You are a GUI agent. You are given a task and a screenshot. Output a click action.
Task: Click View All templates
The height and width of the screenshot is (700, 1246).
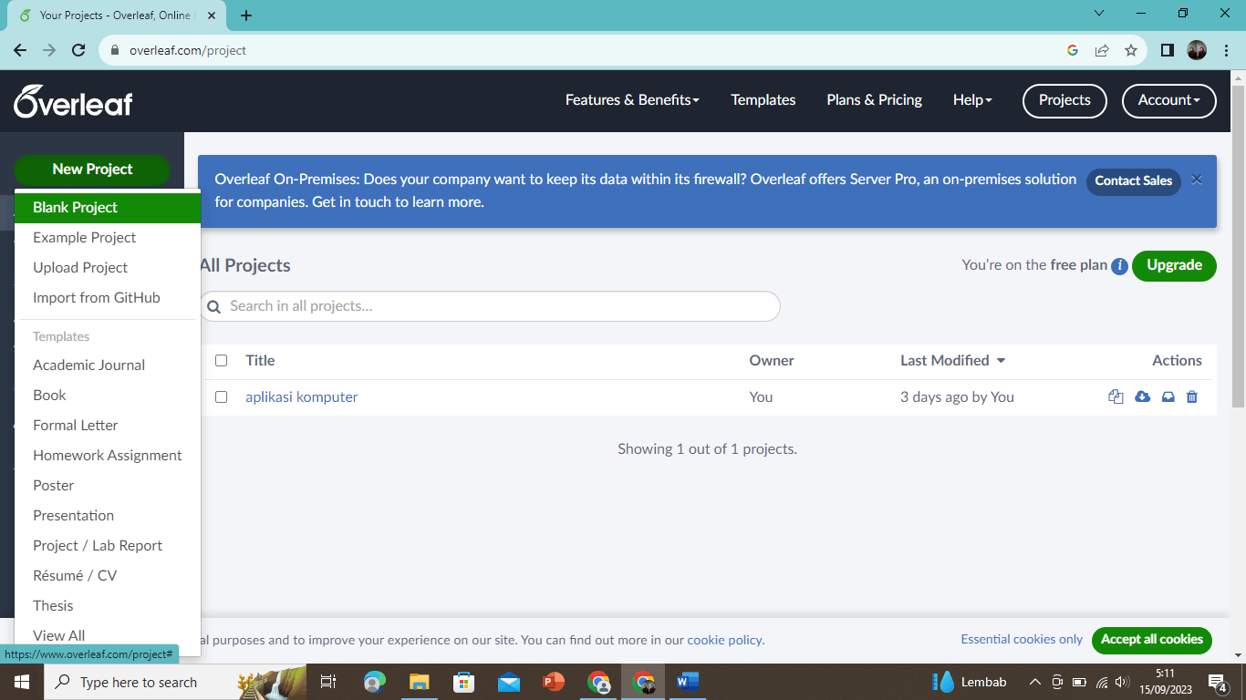pos(108,635)
